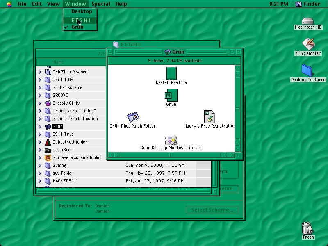The width and height of the screenshot is (328, 246).
Task: Click the Finder application menu icon
Action: (x=298, y=4)
